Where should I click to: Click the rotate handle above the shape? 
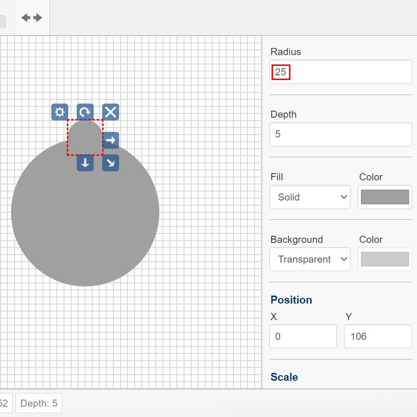tap(85, 112)
